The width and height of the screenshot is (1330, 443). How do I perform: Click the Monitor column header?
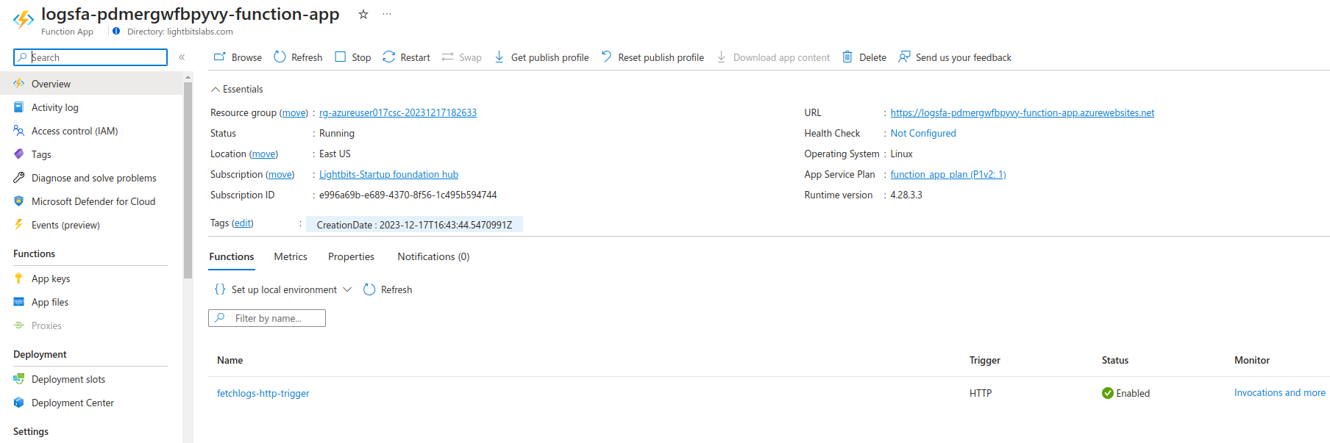(x=1252, y=360)
